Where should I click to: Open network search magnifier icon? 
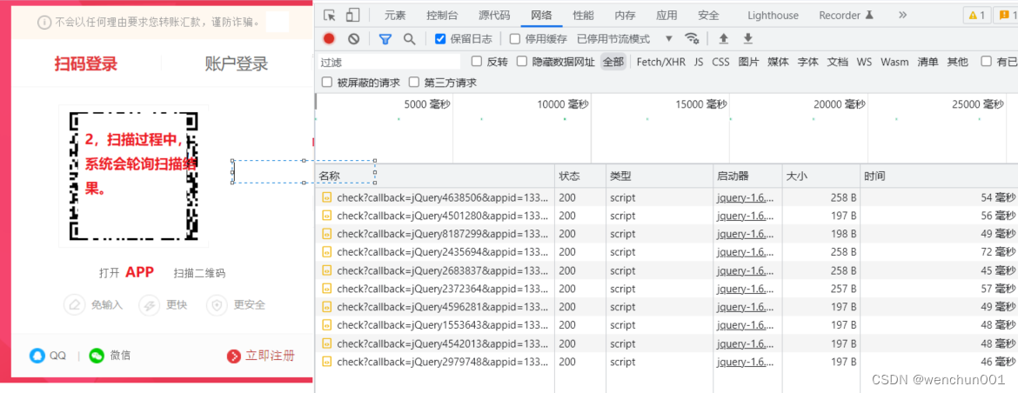pyautogui.click(x=409, y=39)
